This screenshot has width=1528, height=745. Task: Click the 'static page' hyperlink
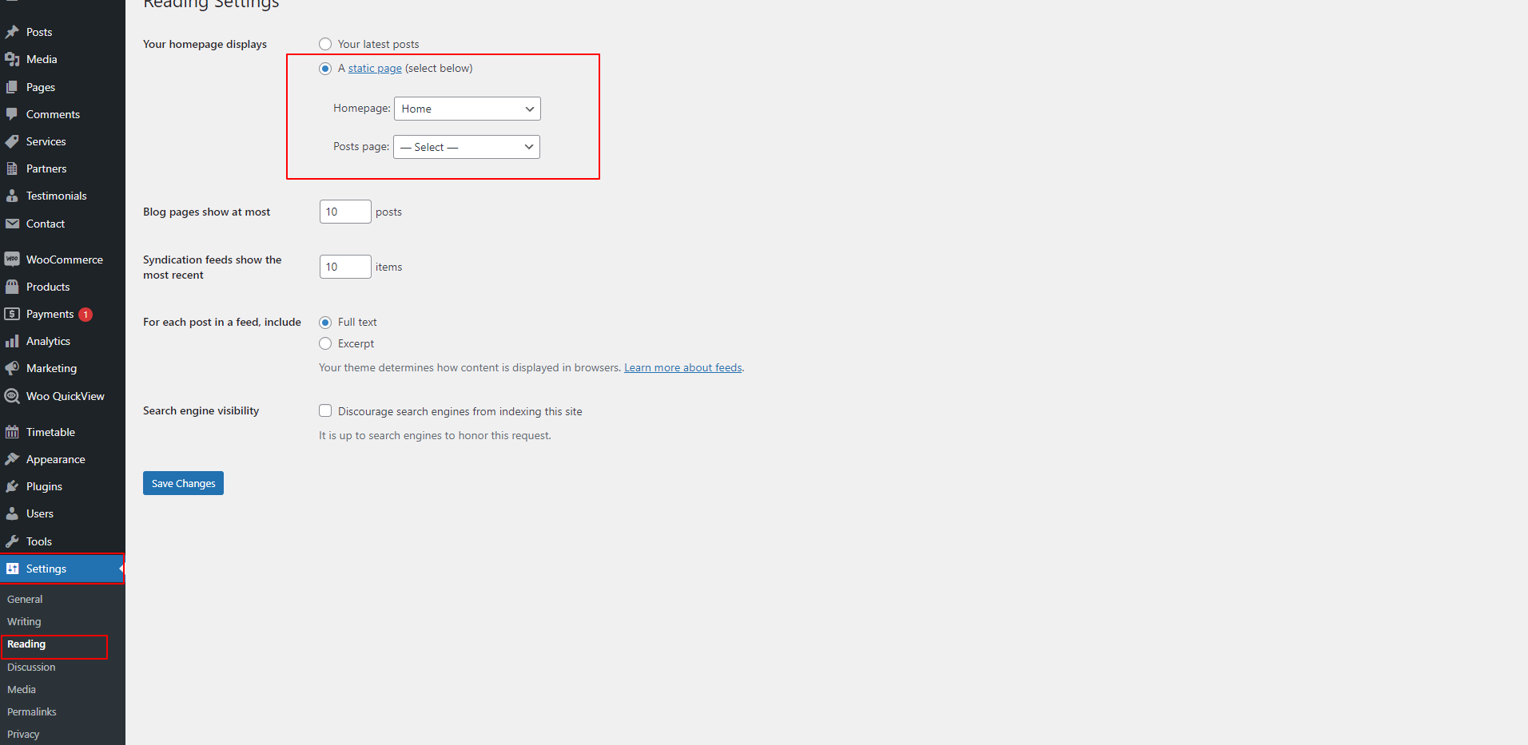click(375, 69)
